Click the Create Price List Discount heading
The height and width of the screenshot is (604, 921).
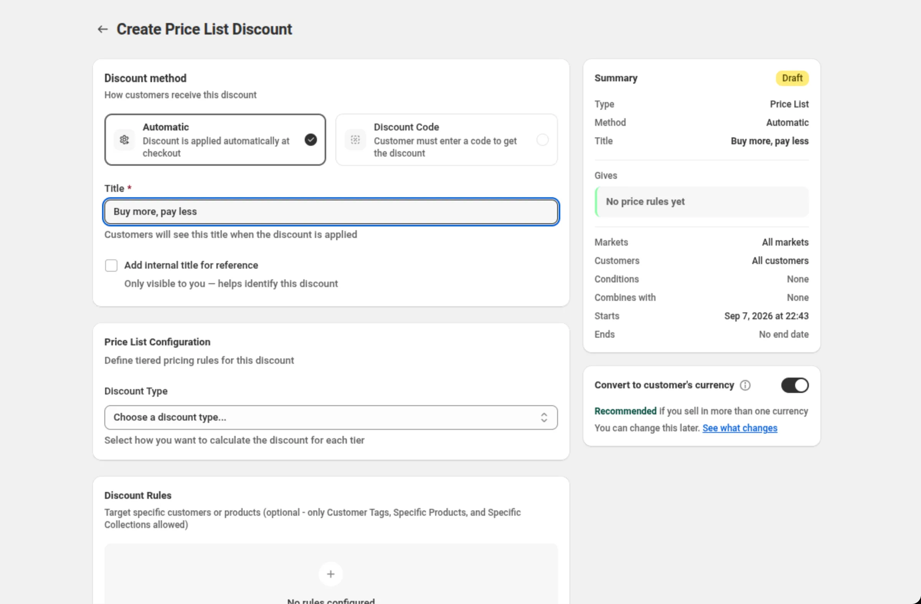[x=204, y=30]
